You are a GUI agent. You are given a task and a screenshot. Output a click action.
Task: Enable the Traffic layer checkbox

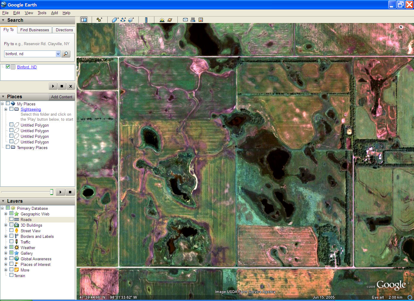coord(11,241)
